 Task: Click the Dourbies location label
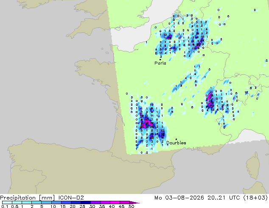pyautogui.click(x=176, y=143)
